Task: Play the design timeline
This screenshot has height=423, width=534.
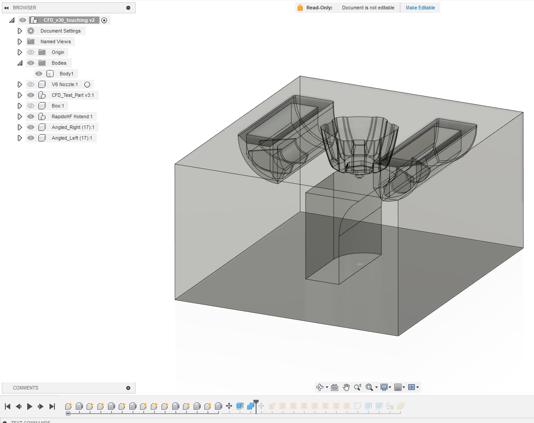Action: pyautogui.click(x=29, y=406)
